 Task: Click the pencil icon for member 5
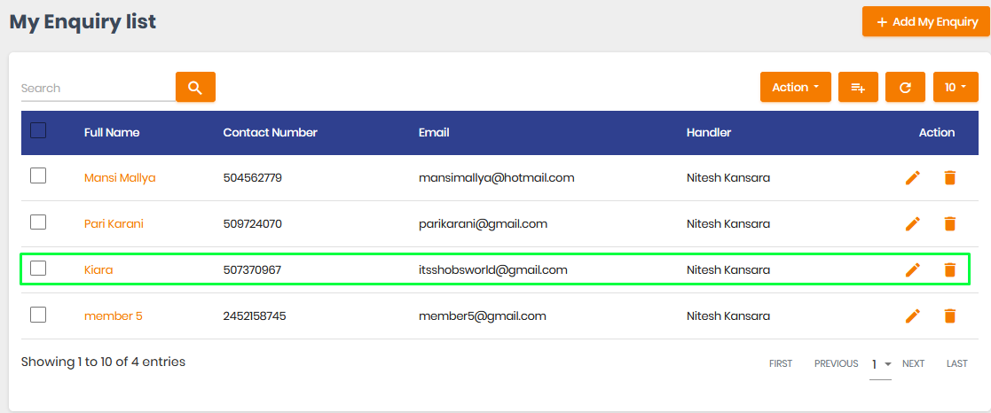(x=912, y=316)
